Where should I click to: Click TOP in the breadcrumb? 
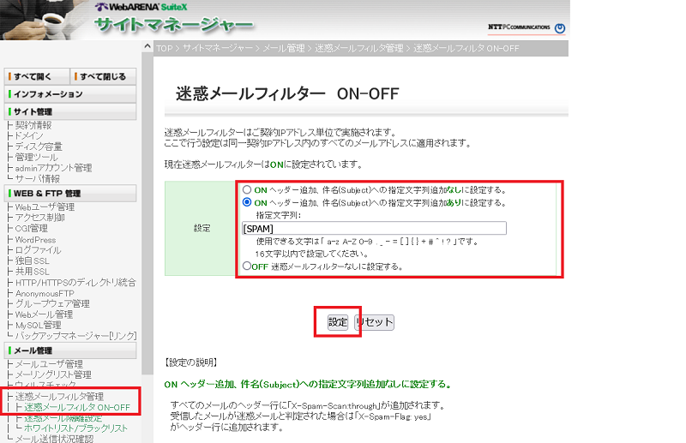click(165, 49)
